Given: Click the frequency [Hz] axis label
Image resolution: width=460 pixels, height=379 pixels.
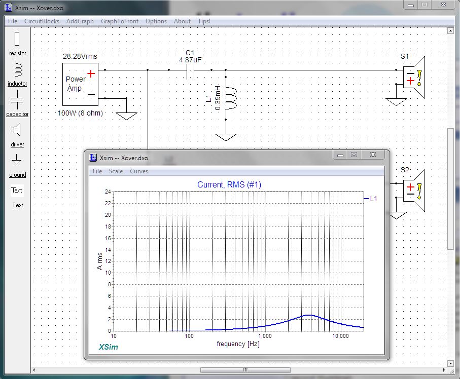Looking at the screenshot, I should (238, 344).
